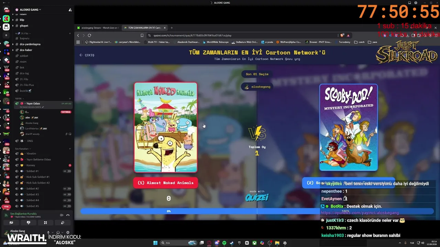Collapse the YAYIN channel category
The image size is (440, 247).
(19, 98)
